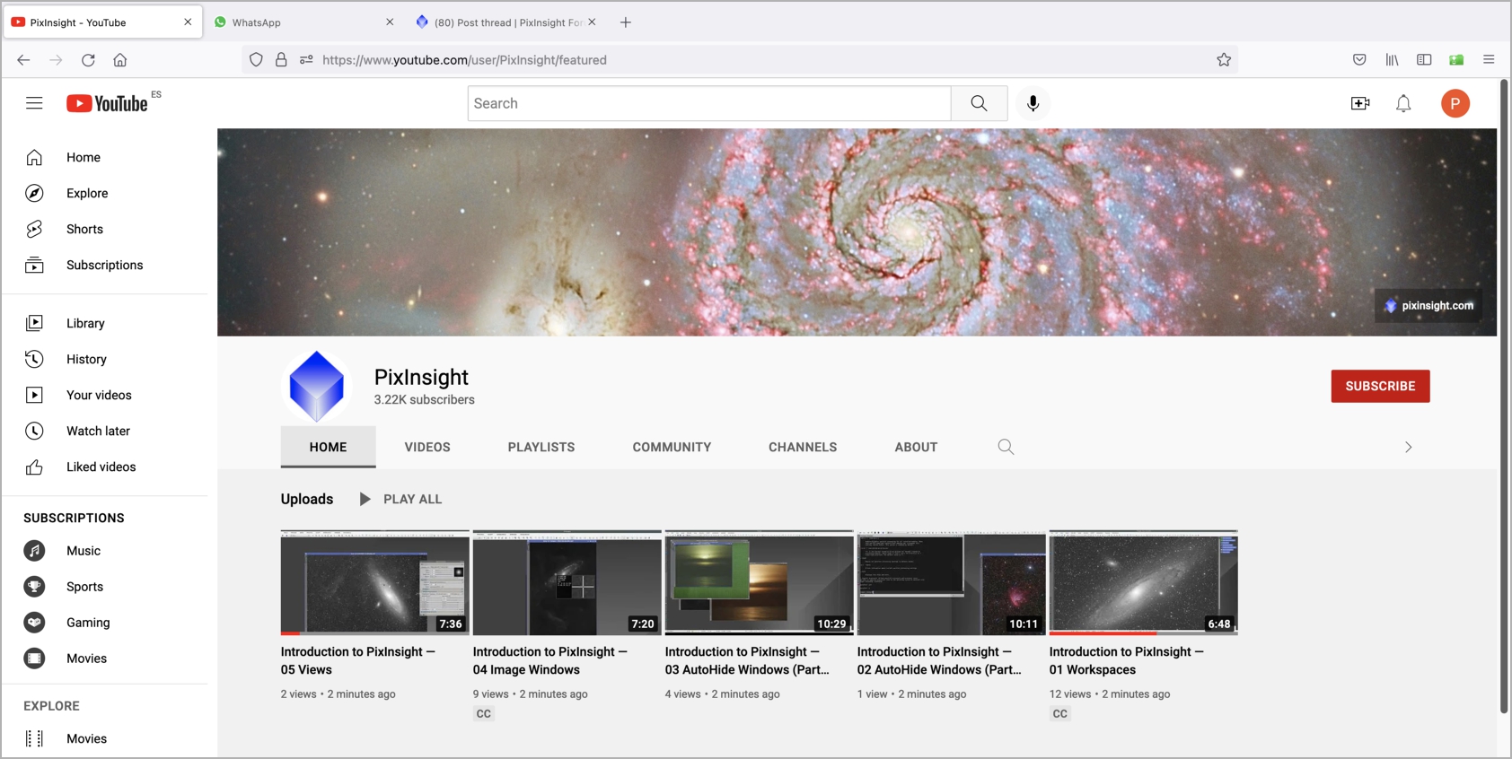Search within the PixInsight channel
Screen dimensions: 1512x759
[x=1006, y=447]
